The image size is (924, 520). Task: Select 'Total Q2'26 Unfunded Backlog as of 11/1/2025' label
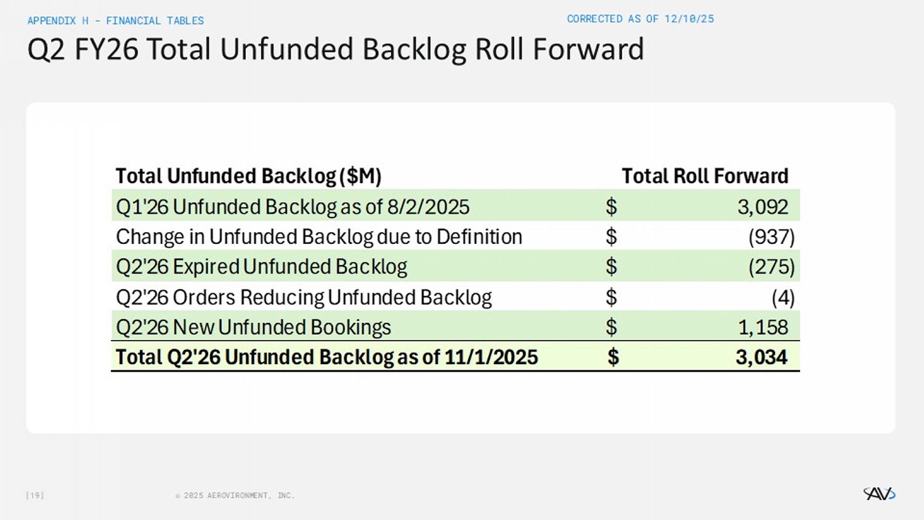click(326, 357)
